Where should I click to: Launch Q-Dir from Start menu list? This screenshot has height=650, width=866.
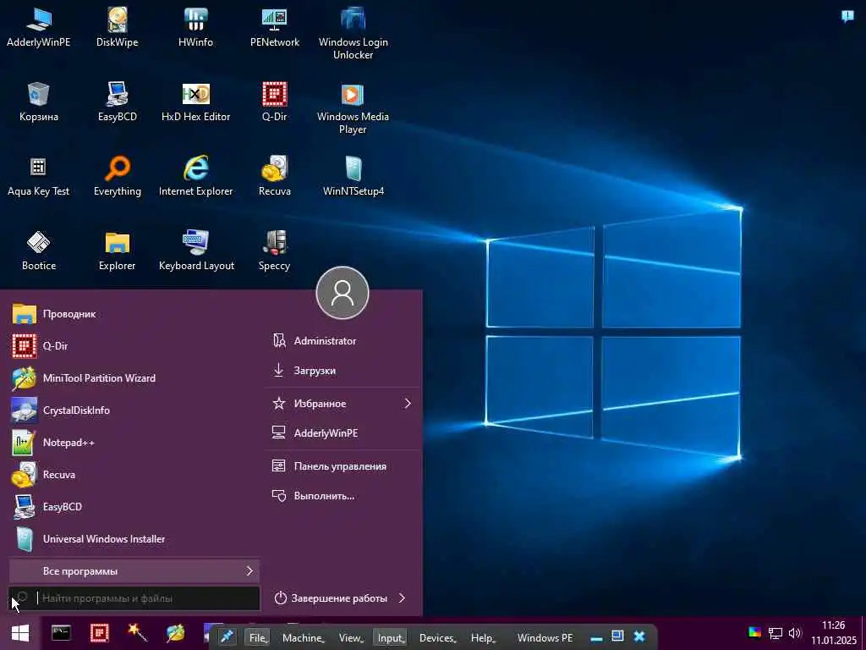[x=134, y=346]
